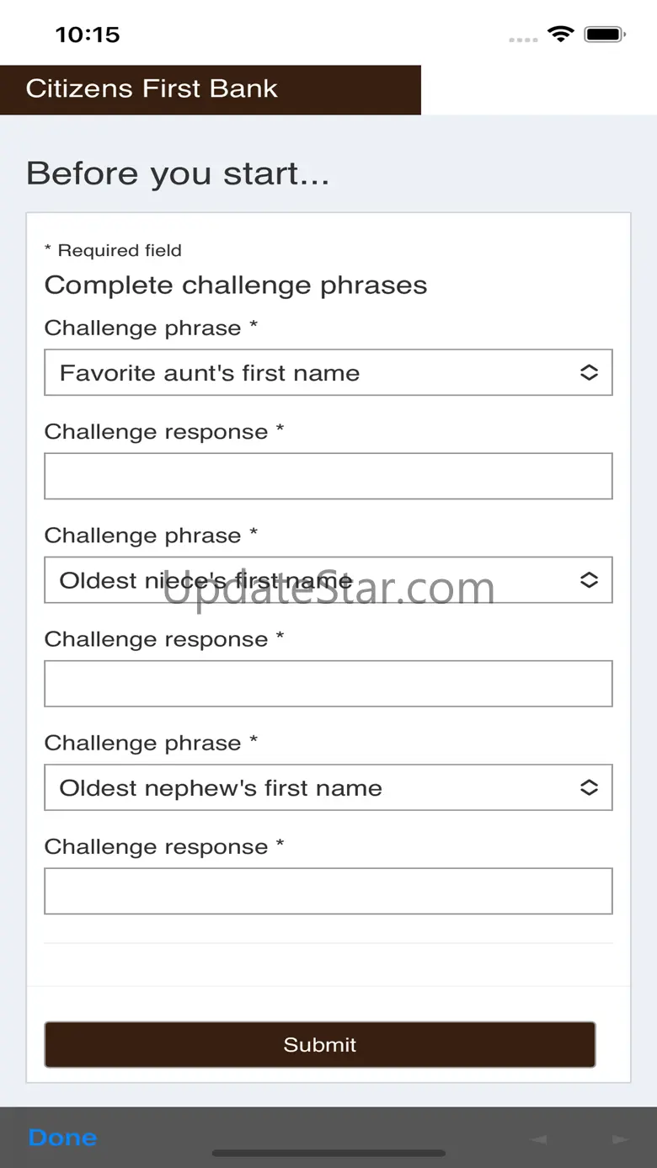Viewport: 657px width, 1168px height.
Task: Tap the Wi-Fi status icon
Action: [x=560, y=35]
